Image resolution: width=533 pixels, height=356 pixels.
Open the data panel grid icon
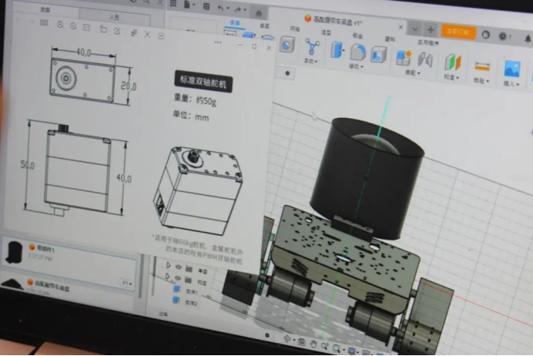pos(173,3)
